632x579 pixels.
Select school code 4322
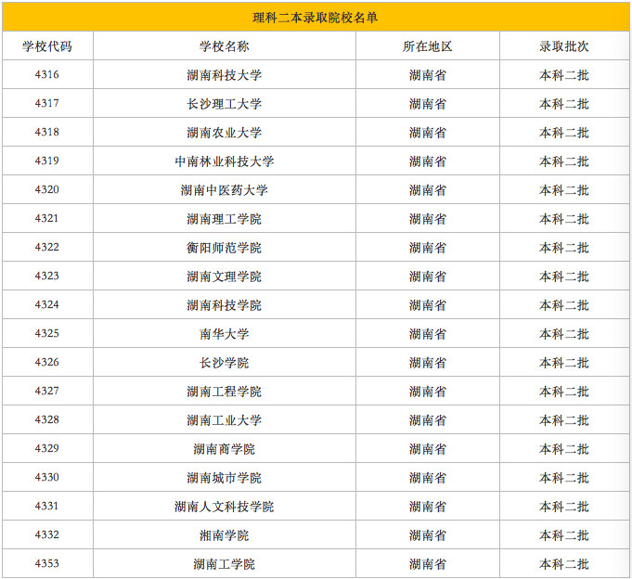coord(47,247)
